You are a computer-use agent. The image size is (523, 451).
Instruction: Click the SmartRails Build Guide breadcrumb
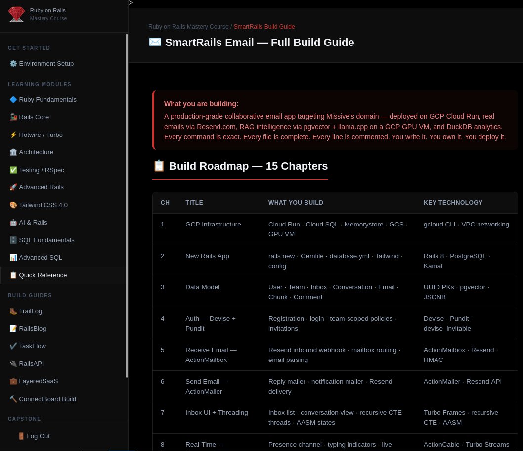click(x=264, y=26)
